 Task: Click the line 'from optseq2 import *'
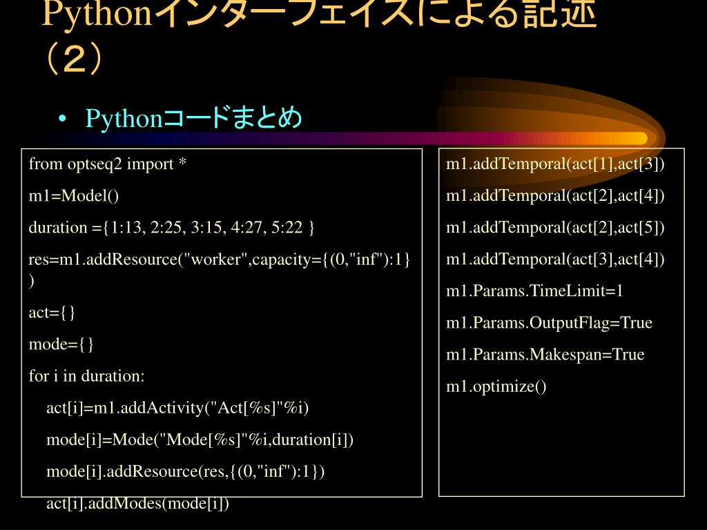107,164
